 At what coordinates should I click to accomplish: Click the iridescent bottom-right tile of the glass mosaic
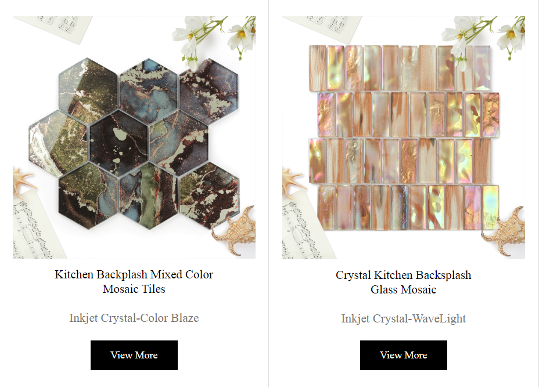(491, 208)
